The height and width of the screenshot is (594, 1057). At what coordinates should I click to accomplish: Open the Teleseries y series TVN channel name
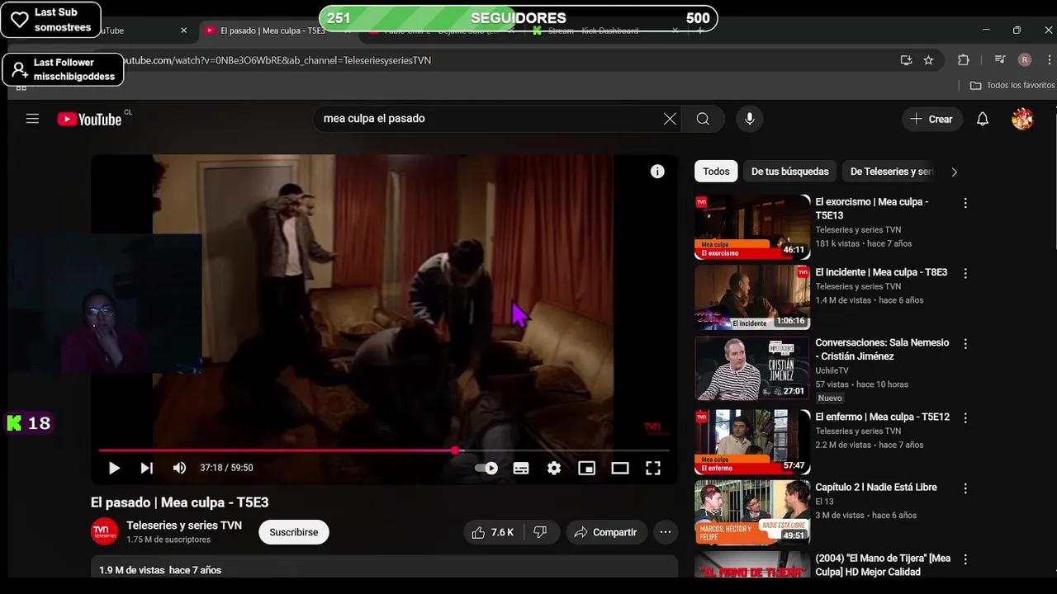click(x=184, y=526)
